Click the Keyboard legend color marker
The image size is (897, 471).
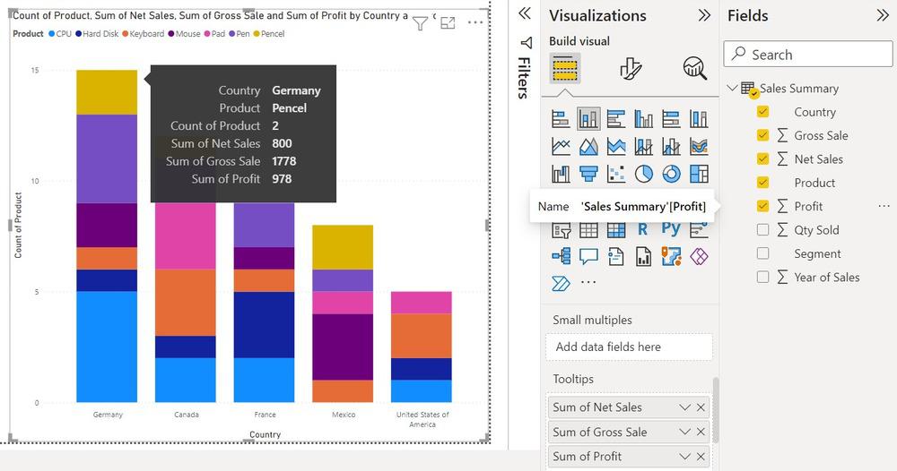[x=126, y=34]
